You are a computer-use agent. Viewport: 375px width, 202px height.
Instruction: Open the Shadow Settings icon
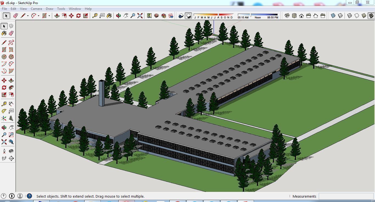181,16
